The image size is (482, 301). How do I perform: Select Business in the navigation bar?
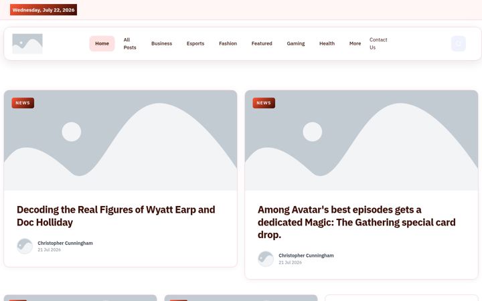(x=162, y=43)
